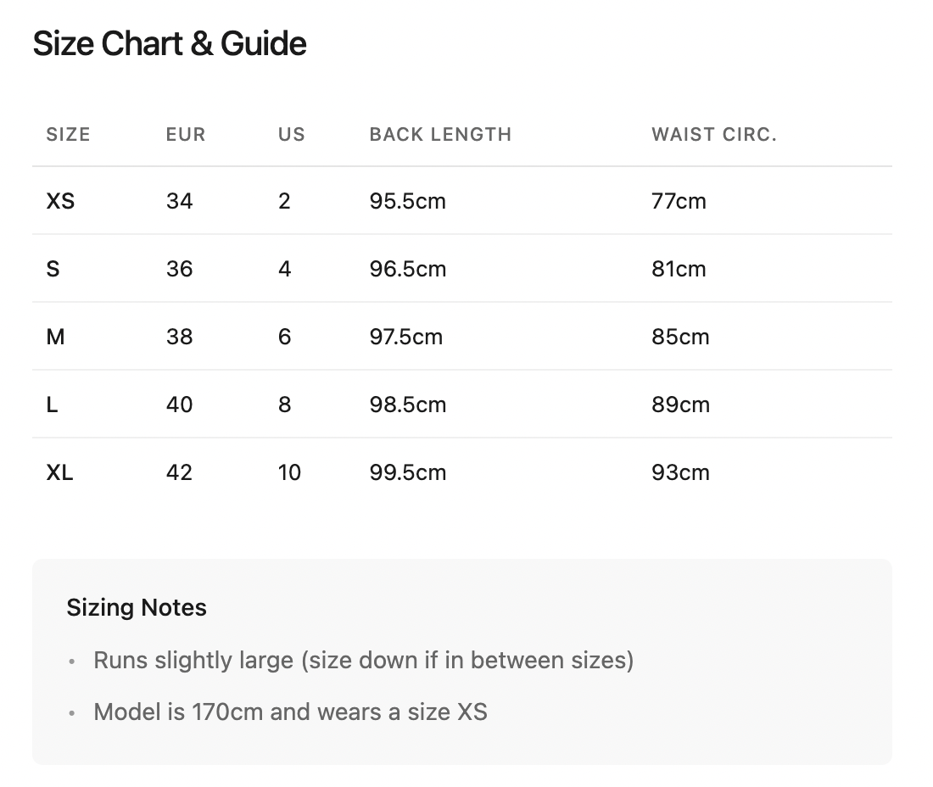Click the US size 10 cell
933x787 pixels.
coord(289,472)
